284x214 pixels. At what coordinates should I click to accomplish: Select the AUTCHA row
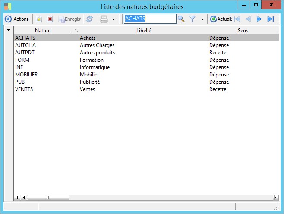pyautogui.click(x=146, y=45)
